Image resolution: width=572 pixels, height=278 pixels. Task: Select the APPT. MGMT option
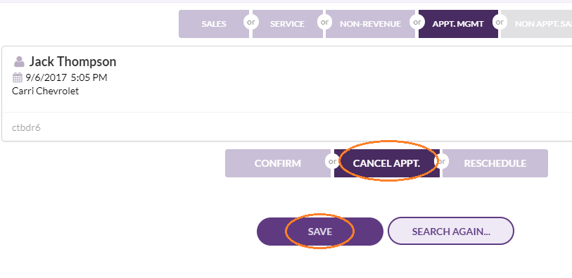[458, 24]
